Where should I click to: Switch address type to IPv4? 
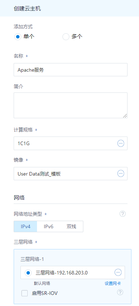click(26, 226)
